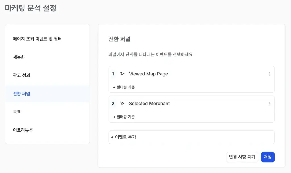Open the more options menu for Viewed Map Page

click(x=269, y=74)
